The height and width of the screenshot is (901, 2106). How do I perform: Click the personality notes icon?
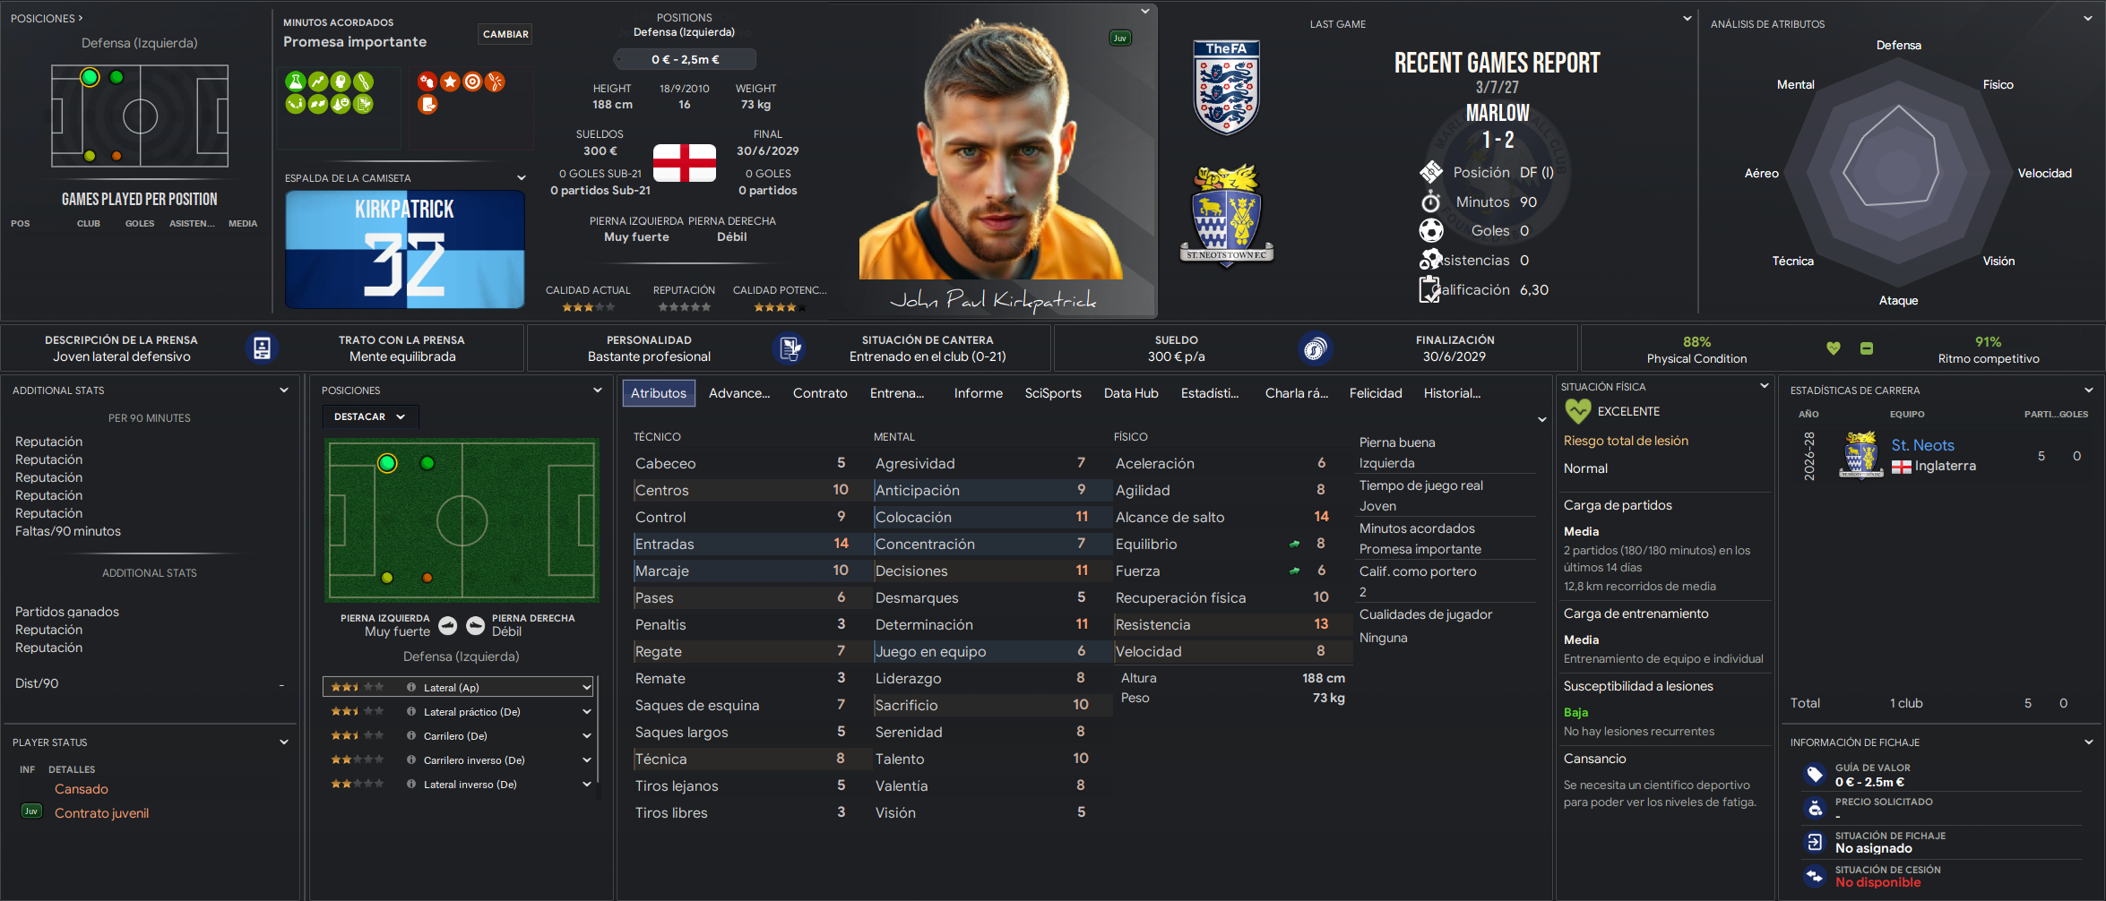[789, 348]
